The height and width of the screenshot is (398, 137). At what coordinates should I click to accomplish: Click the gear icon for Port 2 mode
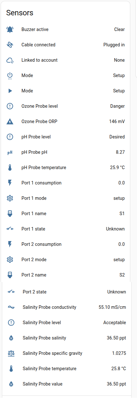(10, 260)
